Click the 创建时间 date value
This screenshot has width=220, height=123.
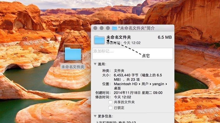(x=138, y=93)
